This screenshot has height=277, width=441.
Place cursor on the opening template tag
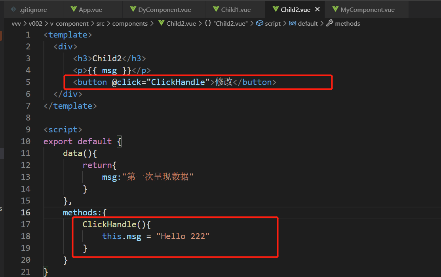point(68,35)
